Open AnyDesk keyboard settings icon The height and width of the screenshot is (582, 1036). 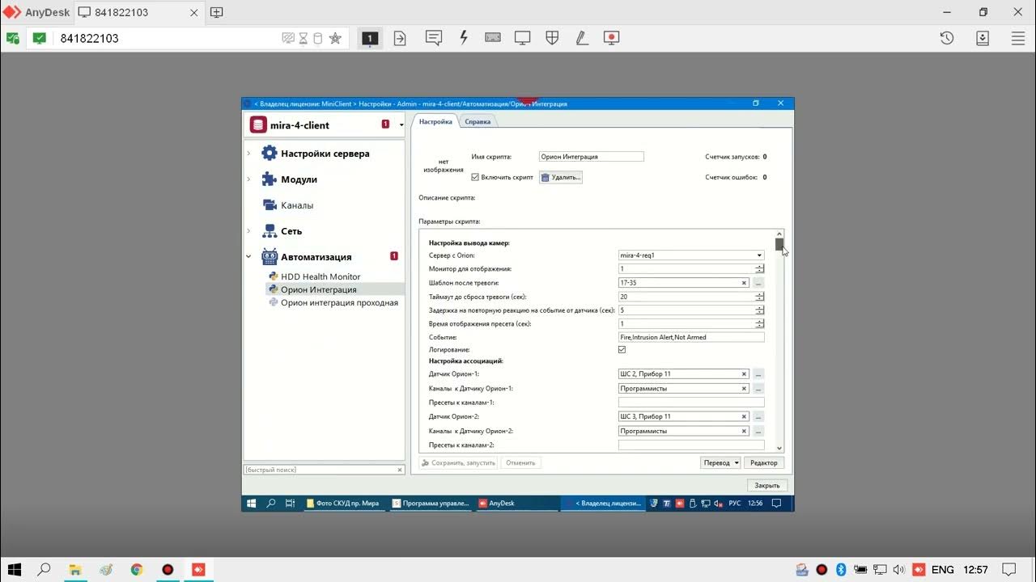tap(493, 38)
